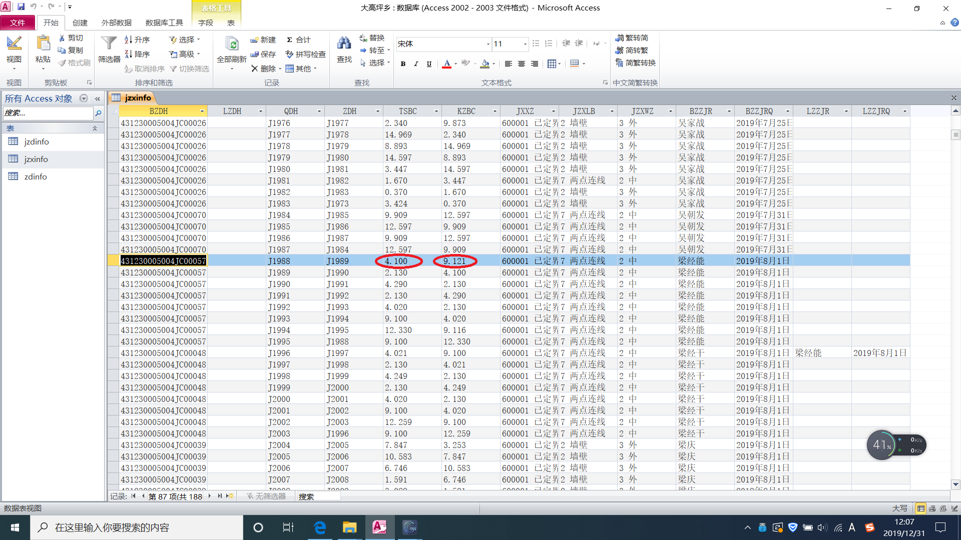Toggle italic text formatting
Image resolution: width=961 pixels, height=540 pixels.
(x=416, y=63)
